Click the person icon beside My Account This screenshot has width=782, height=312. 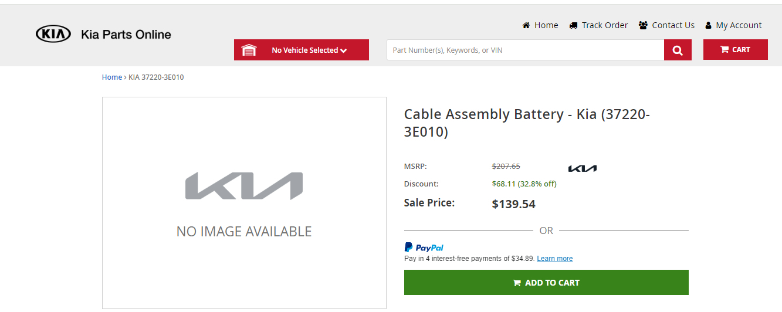point(708,25)
